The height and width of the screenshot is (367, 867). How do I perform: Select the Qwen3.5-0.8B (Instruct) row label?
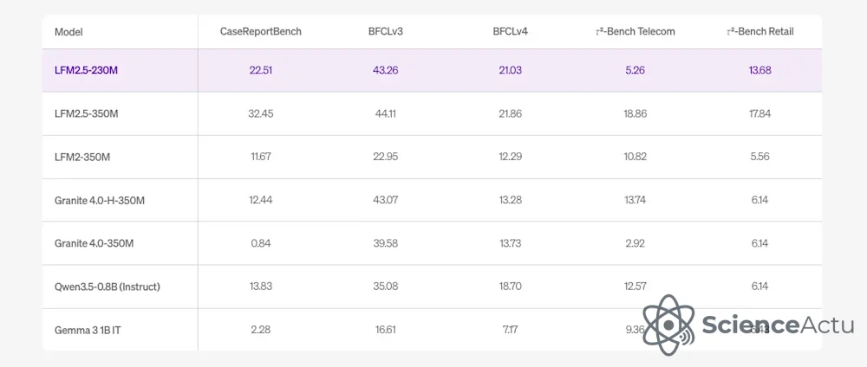click(x=108, y=287)
